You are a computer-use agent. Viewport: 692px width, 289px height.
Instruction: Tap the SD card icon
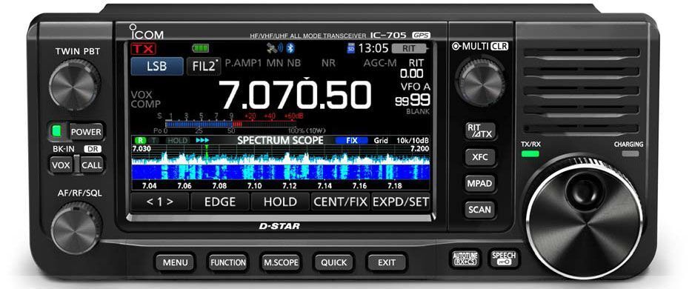[351, 48]
